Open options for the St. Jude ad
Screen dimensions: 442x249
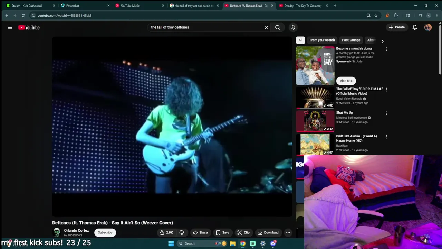(x=386, y=49)
